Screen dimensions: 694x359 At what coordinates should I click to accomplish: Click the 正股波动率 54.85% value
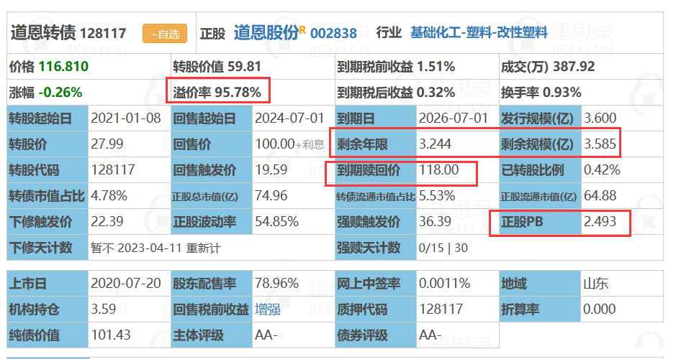[276, 221]
